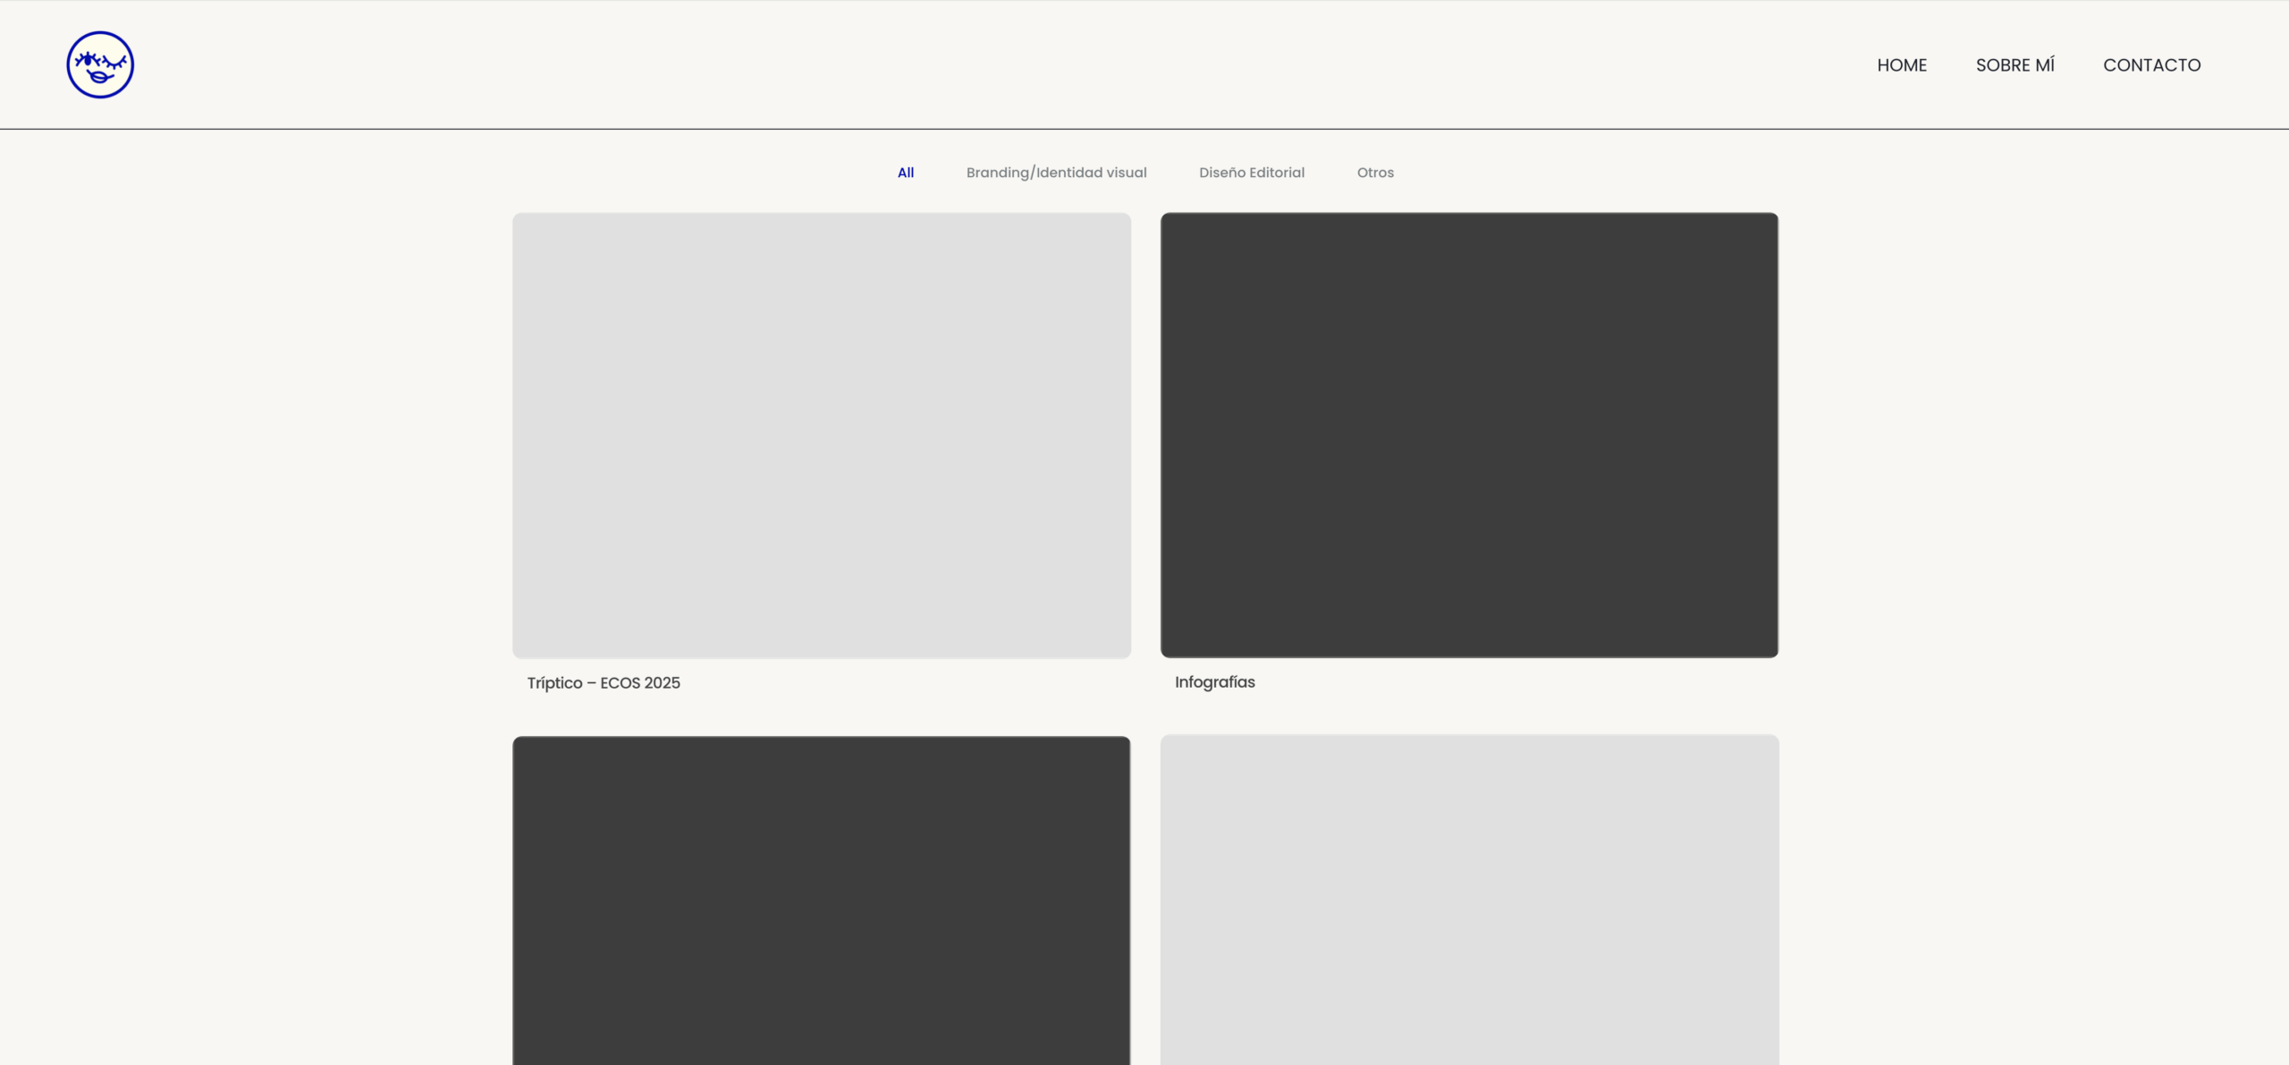Open the dark thumbnail below Tríptico
This screenshot has width=2289, height=1065.
[x=822, y=900]
